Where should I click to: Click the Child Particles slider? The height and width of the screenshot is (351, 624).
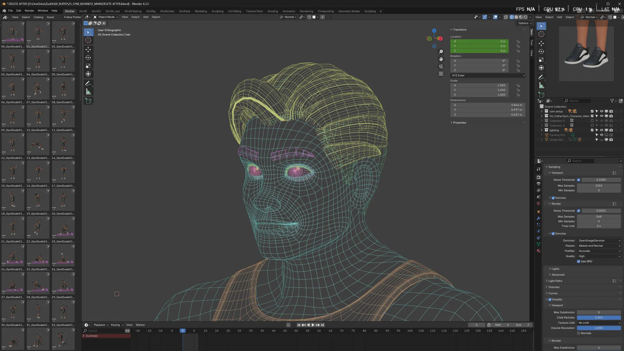pyautogui.click(x=599, y=318)
